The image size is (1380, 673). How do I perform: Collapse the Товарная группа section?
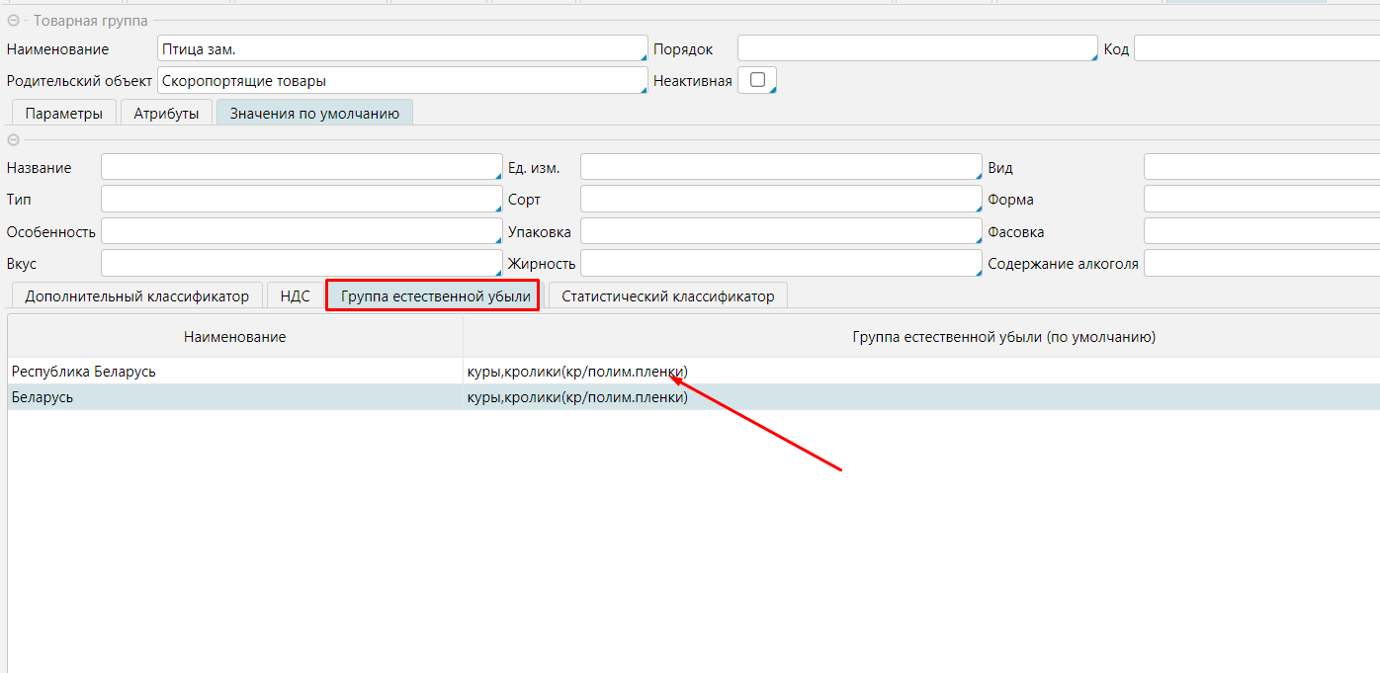click(13, 21)
